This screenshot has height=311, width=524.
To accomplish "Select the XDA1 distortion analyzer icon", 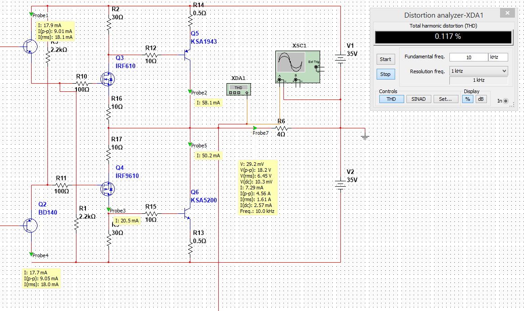I will pos(238,90).
